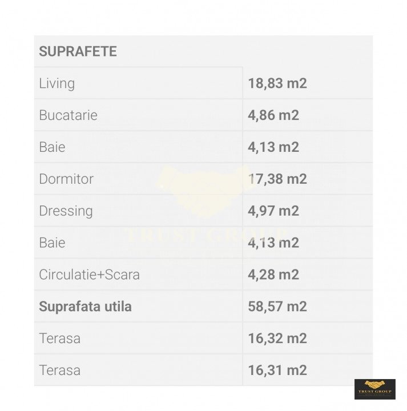This screenshot has height=411, width=407.
Task: Click the 58,57 m2 total value
Action: (277, 307)
